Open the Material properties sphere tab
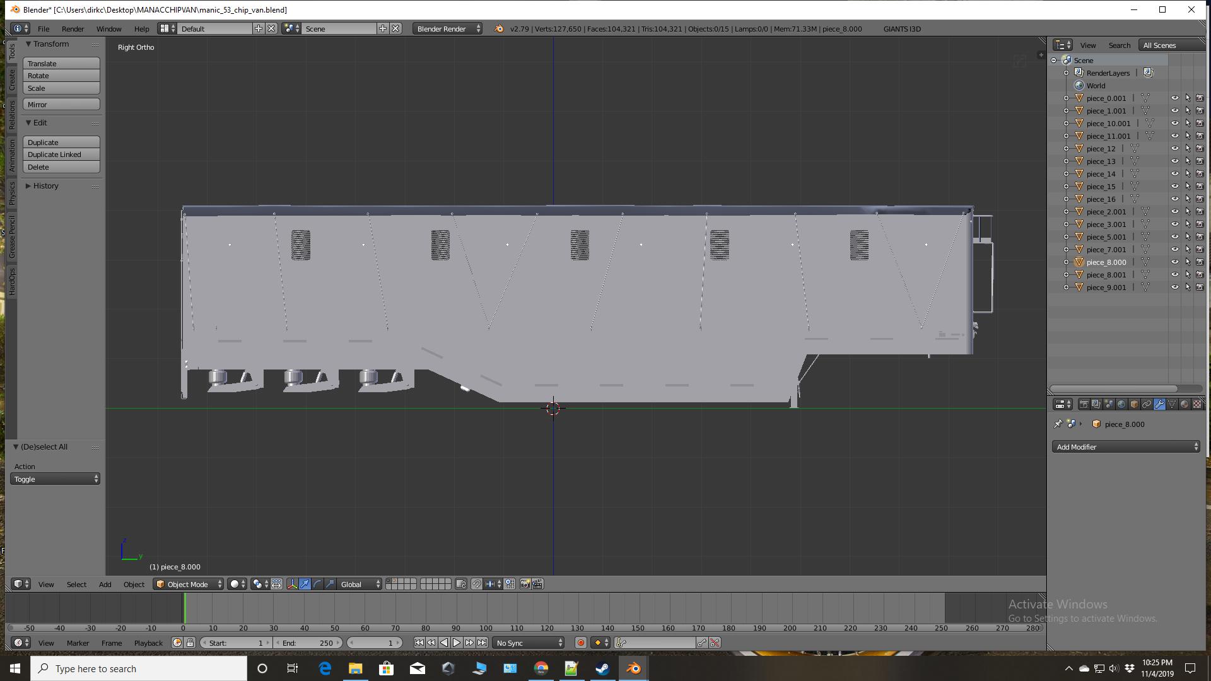 1185,404
